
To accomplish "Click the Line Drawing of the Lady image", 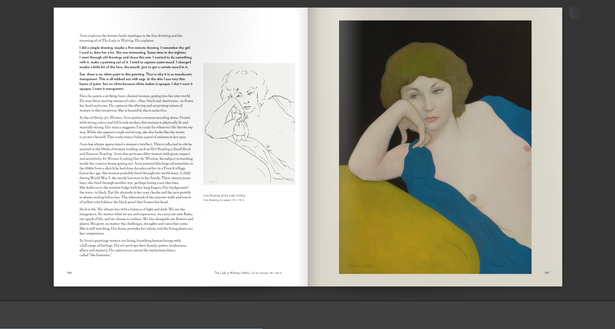I will click(249, 124).
